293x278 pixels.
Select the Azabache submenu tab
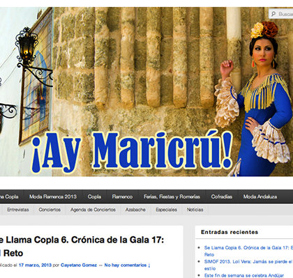point(135,210)
